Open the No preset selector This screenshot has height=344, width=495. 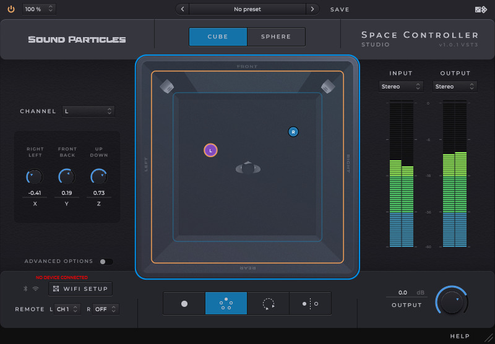coord(247,9)
